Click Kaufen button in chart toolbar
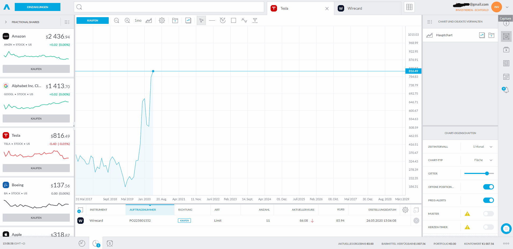Viewport: 513px width, 249px height. [x=93, y=20]
